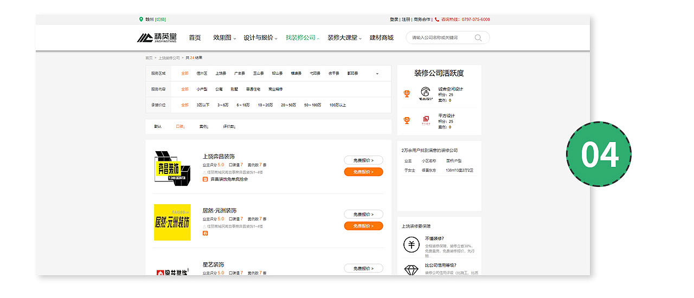Choose the 3万以下 price range

(203, 105)
